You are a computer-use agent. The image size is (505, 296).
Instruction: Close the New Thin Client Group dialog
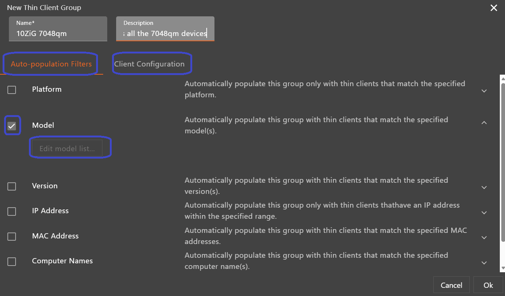pos(493,8)
